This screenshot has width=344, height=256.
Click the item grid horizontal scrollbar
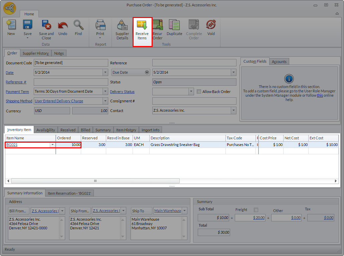(x=95, y=181)
